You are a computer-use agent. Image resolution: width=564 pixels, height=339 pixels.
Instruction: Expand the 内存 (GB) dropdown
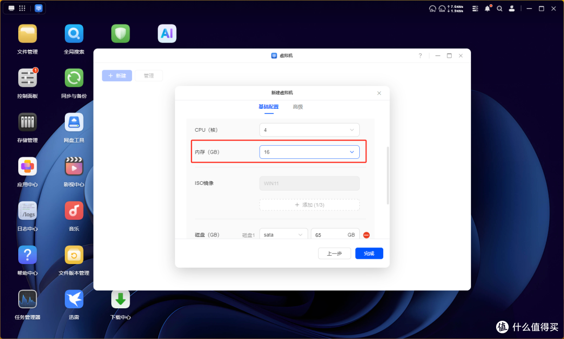309,152
